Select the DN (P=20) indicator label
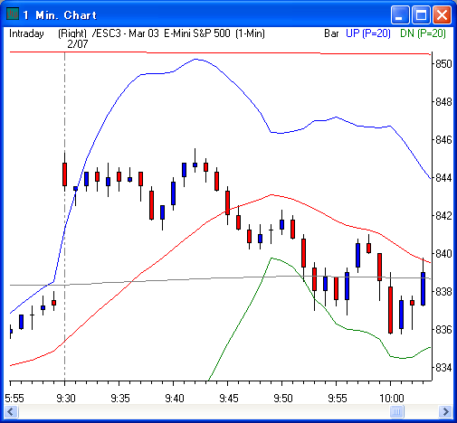This screenshot has width=457, height=423. (x=423, y=33)
